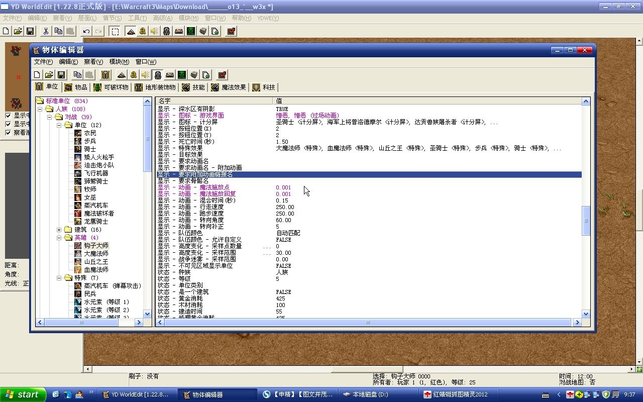Switch to the 物品 tab

(x=76, y=87)
